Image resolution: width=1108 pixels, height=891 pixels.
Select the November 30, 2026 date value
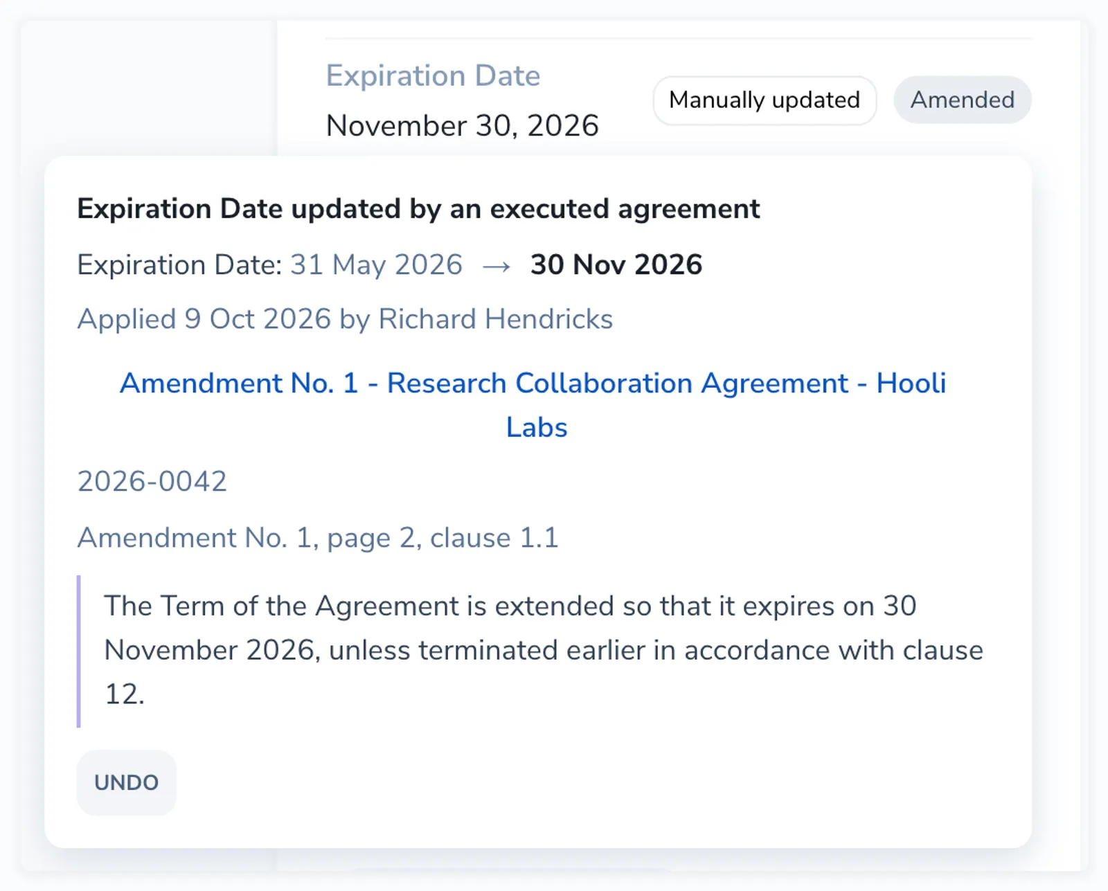tap(462, 126)
